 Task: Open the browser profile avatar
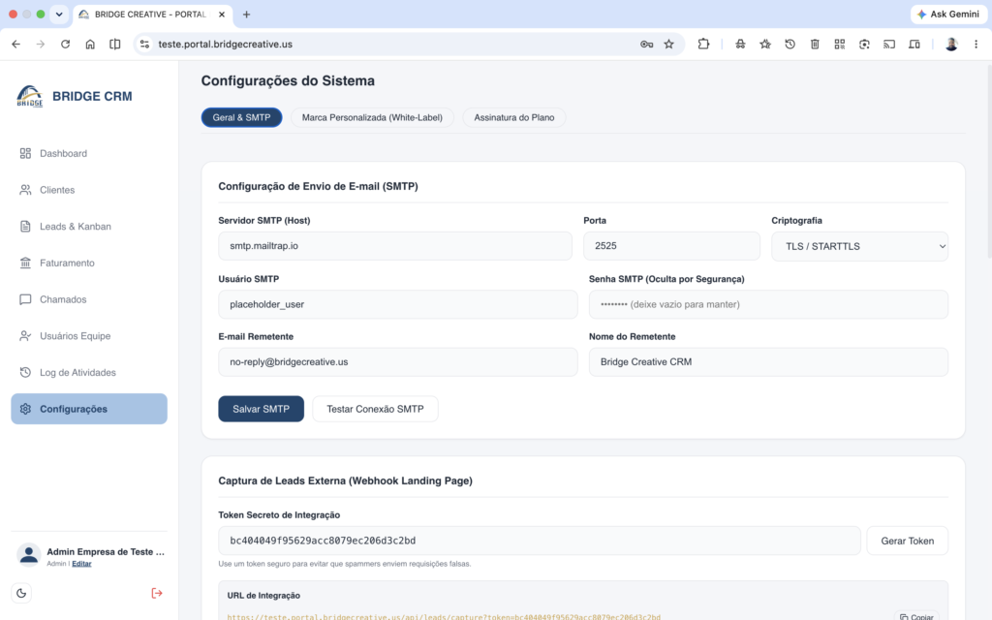pyautogui.click(x=951, y=45)
